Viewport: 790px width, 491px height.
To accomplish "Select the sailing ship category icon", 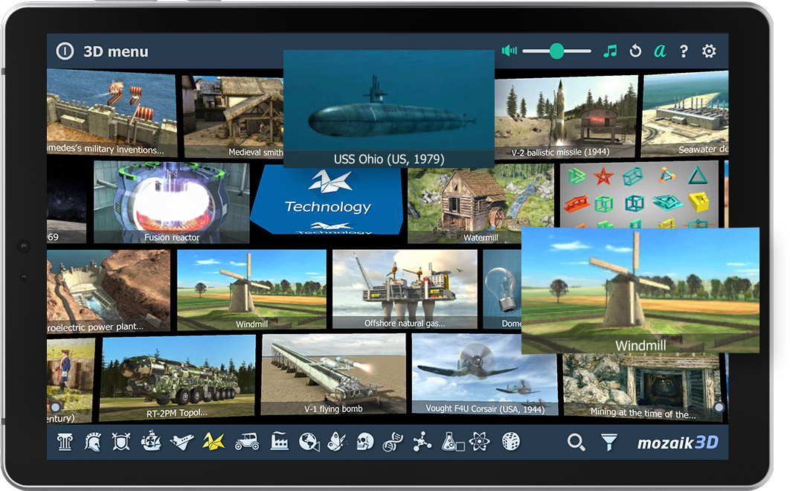I will pyautogui.click(x=151, y=442).
